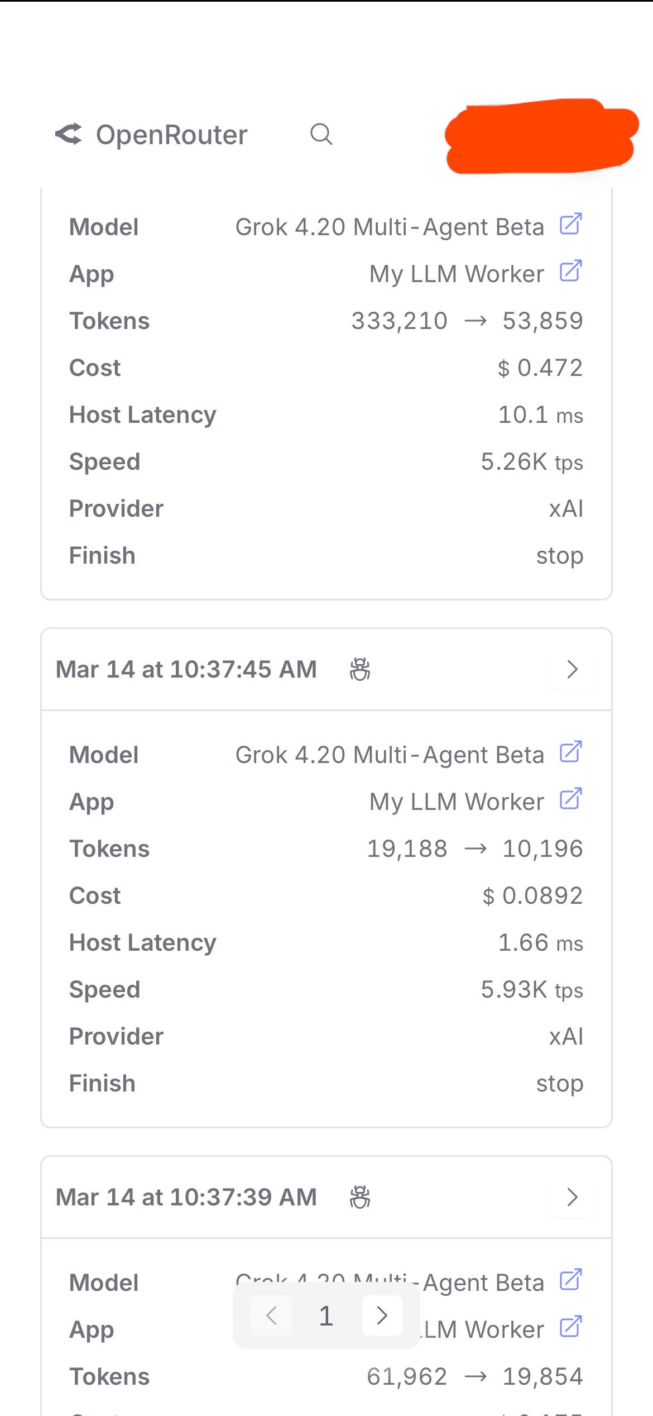
Task: Select page number 1 in pagination
Action: (x=326, y=1315)
